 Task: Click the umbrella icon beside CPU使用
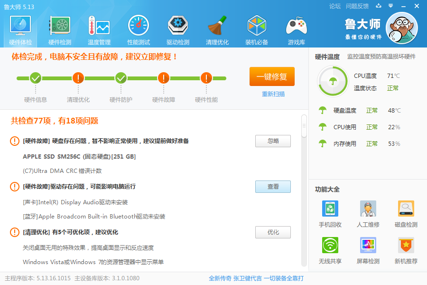click(x=323, y=127)
